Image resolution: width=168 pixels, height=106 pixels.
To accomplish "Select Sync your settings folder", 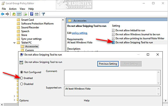I will [29, 39].
